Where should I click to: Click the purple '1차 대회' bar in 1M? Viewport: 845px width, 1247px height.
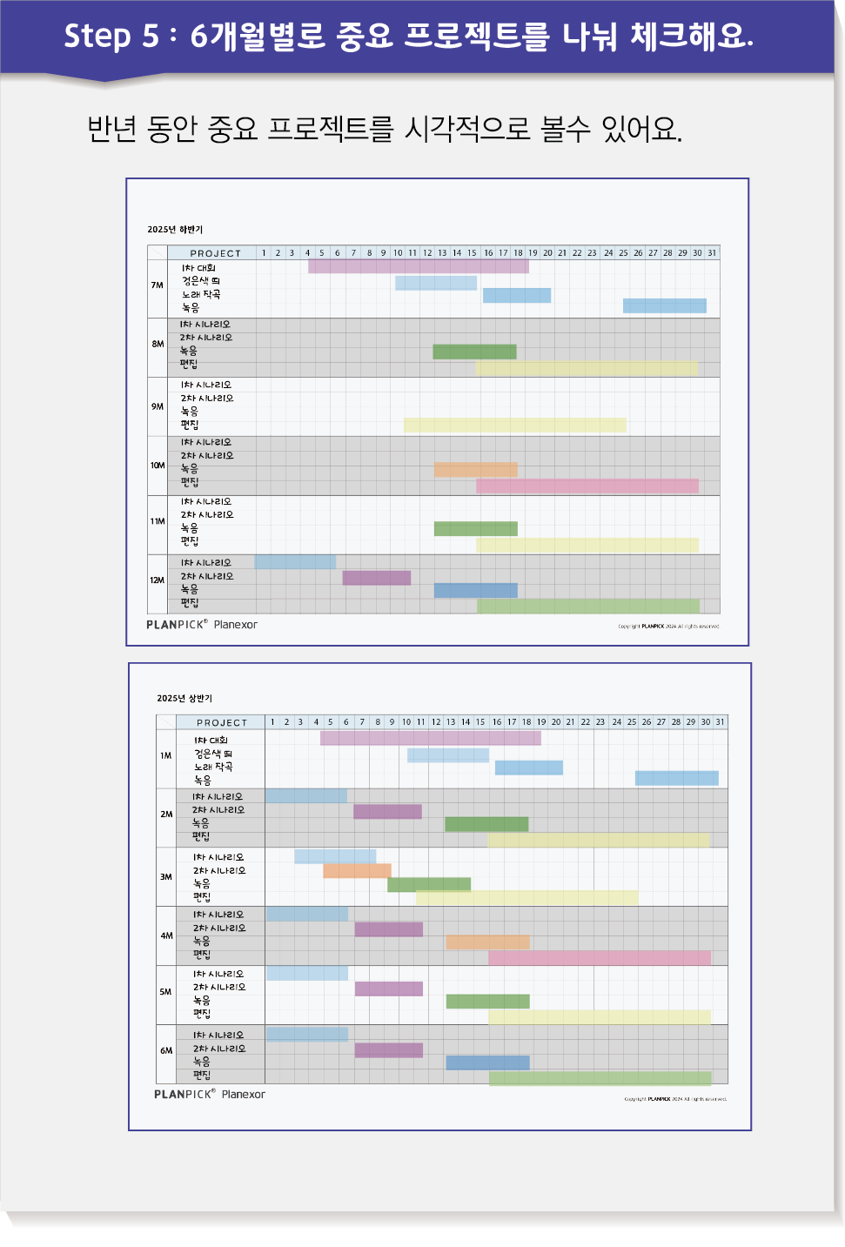tap(431, 738)
